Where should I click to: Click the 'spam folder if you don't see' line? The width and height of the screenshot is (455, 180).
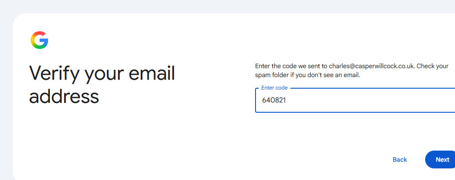(308, 75)
